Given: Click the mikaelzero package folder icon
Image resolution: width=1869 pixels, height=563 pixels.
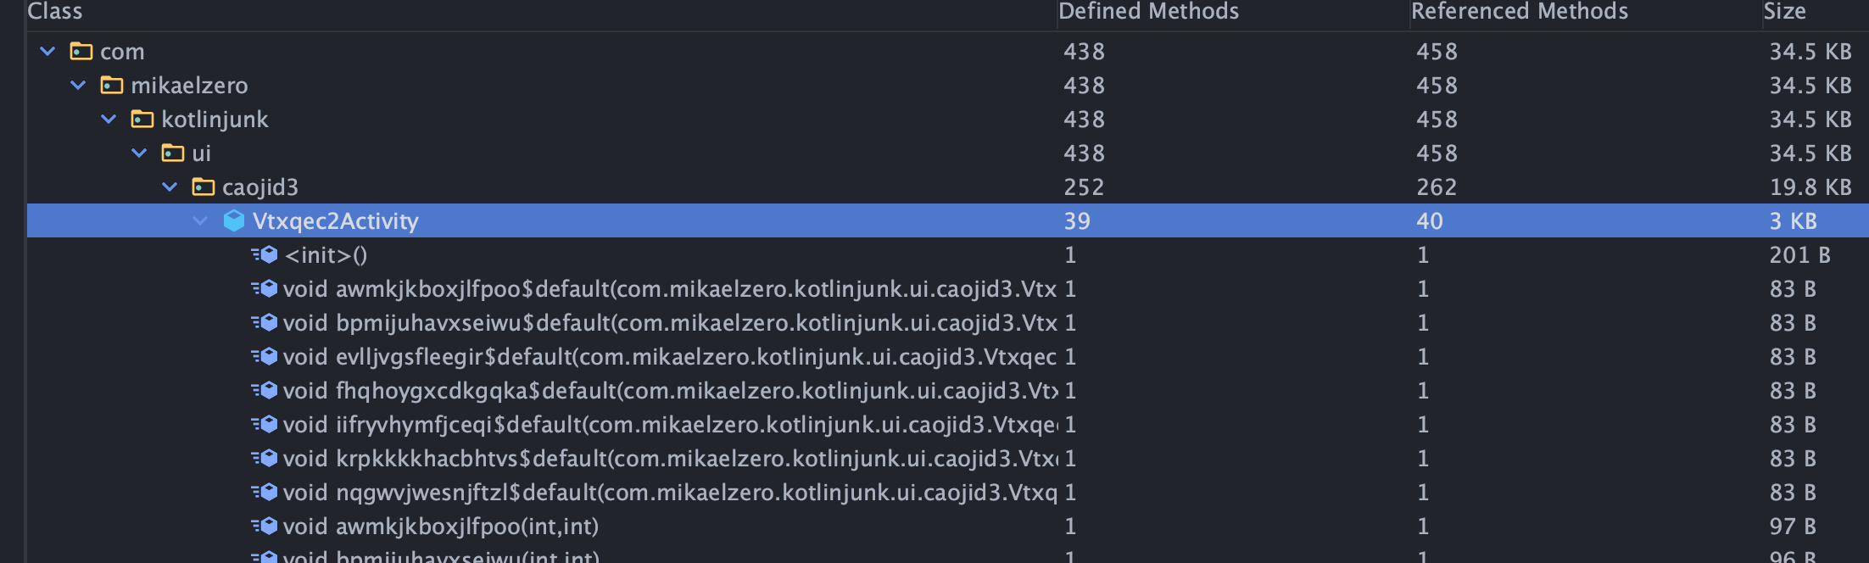Looking at the screenshot, I should coord(112,86).
